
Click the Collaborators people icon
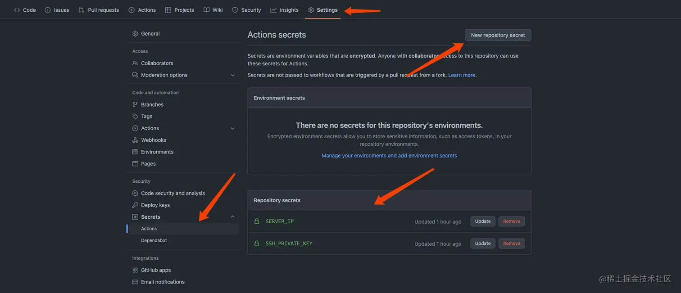pos(135,63)
